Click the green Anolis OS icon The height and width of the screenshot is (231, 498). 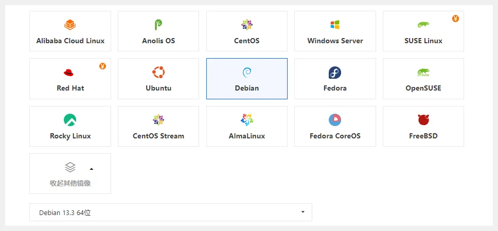[x=158, y=25]
